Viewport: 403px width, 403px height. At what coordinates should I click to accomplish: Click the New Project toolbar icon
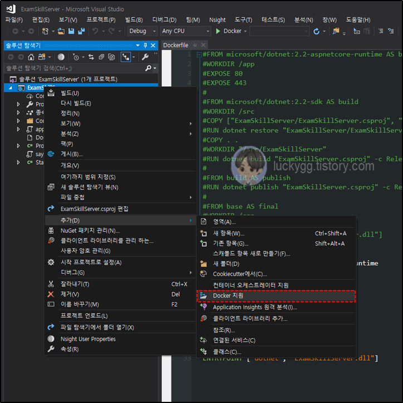point(45,31)
